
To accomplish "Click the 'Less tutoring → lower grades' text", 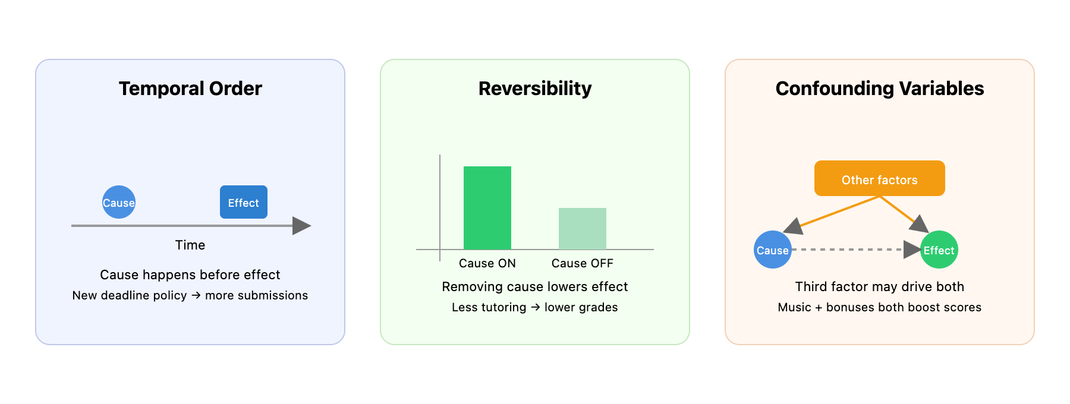I will (535, 307).
